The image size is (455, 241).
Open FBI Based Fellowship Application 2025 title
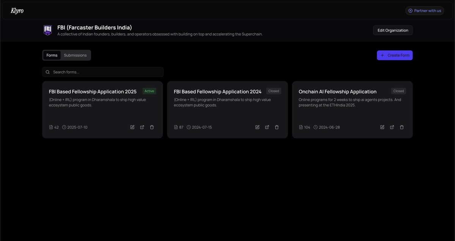(x=93, y=92)
